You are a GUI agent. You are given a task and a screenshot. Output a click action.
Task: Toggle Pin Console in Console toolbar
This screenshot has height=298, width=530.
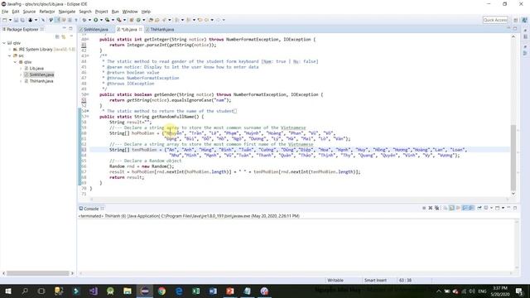tap(479, 208)
